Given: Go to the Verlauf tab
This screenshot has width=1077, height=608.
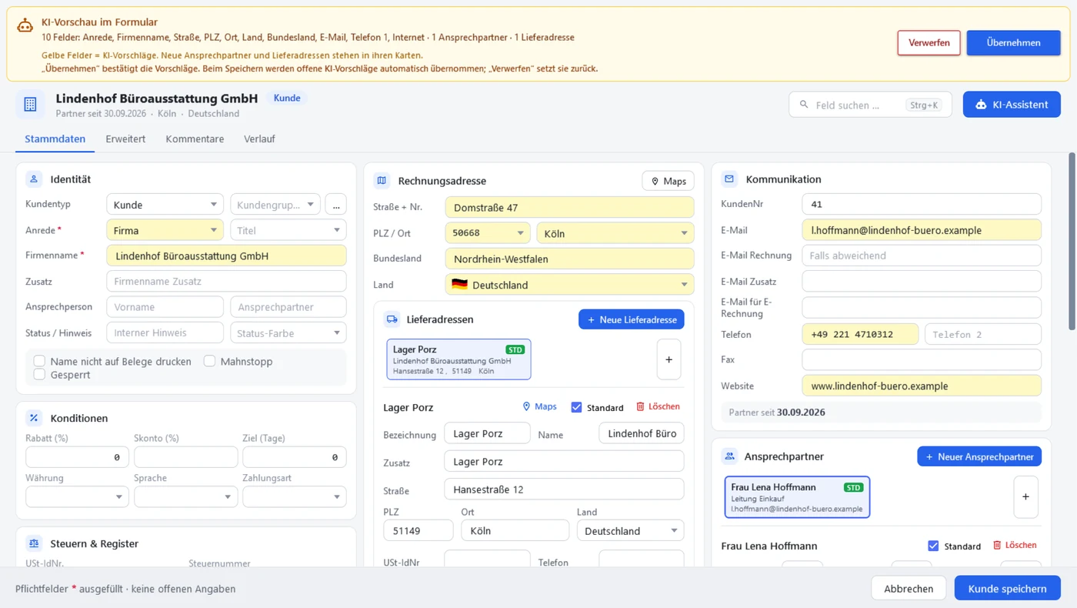Looking at the screenshot, I should [x=259, y=139].
